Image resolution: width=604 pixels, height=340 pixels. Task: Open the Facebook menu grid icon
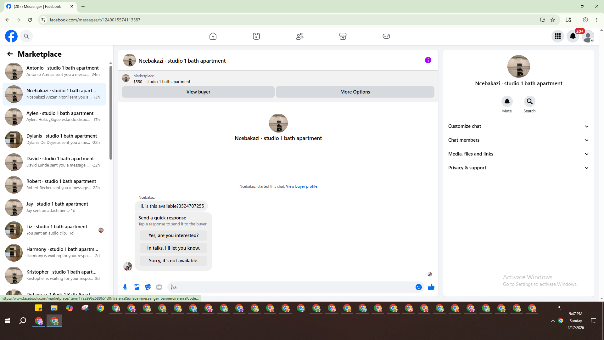tap(558, 36)
